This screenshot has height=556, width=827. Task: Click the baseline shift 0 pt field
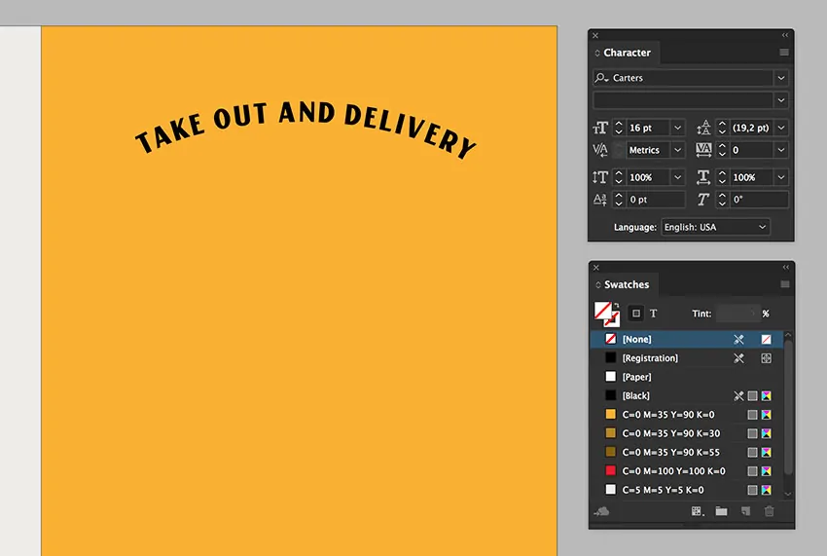tap(656, 200)
